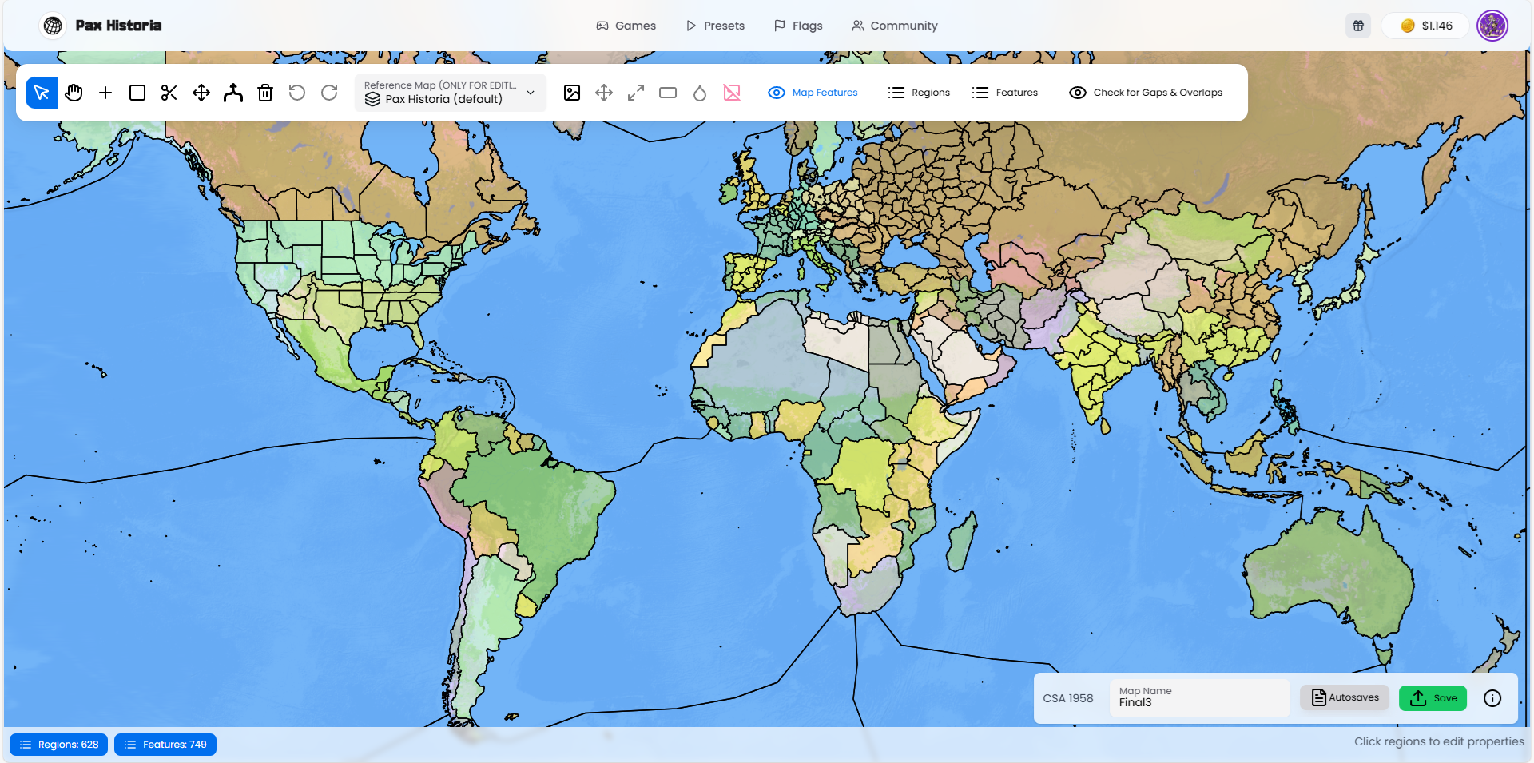Click the Save button
Screen dimensions: 1534x763
click(1433, 698)
